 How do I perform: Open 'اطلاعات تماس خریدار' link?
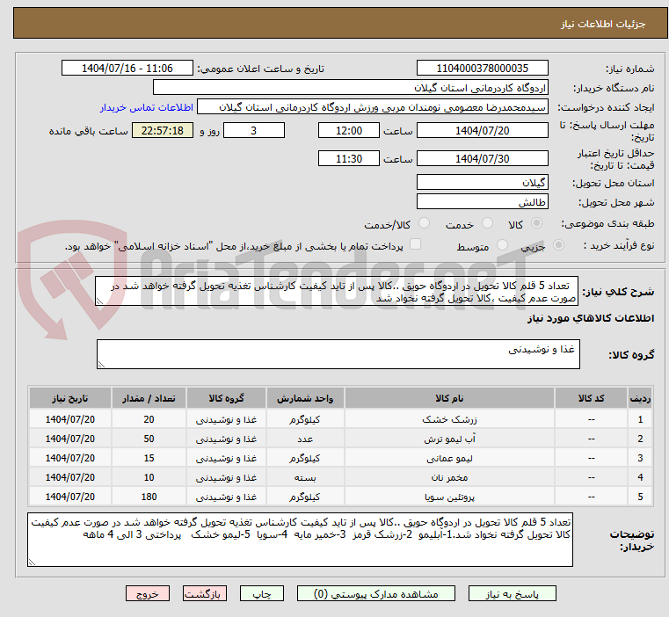point(144,107)
